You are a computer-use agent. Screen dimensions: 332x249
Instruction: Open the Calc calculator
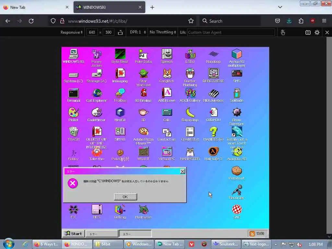tap(167, 114)
